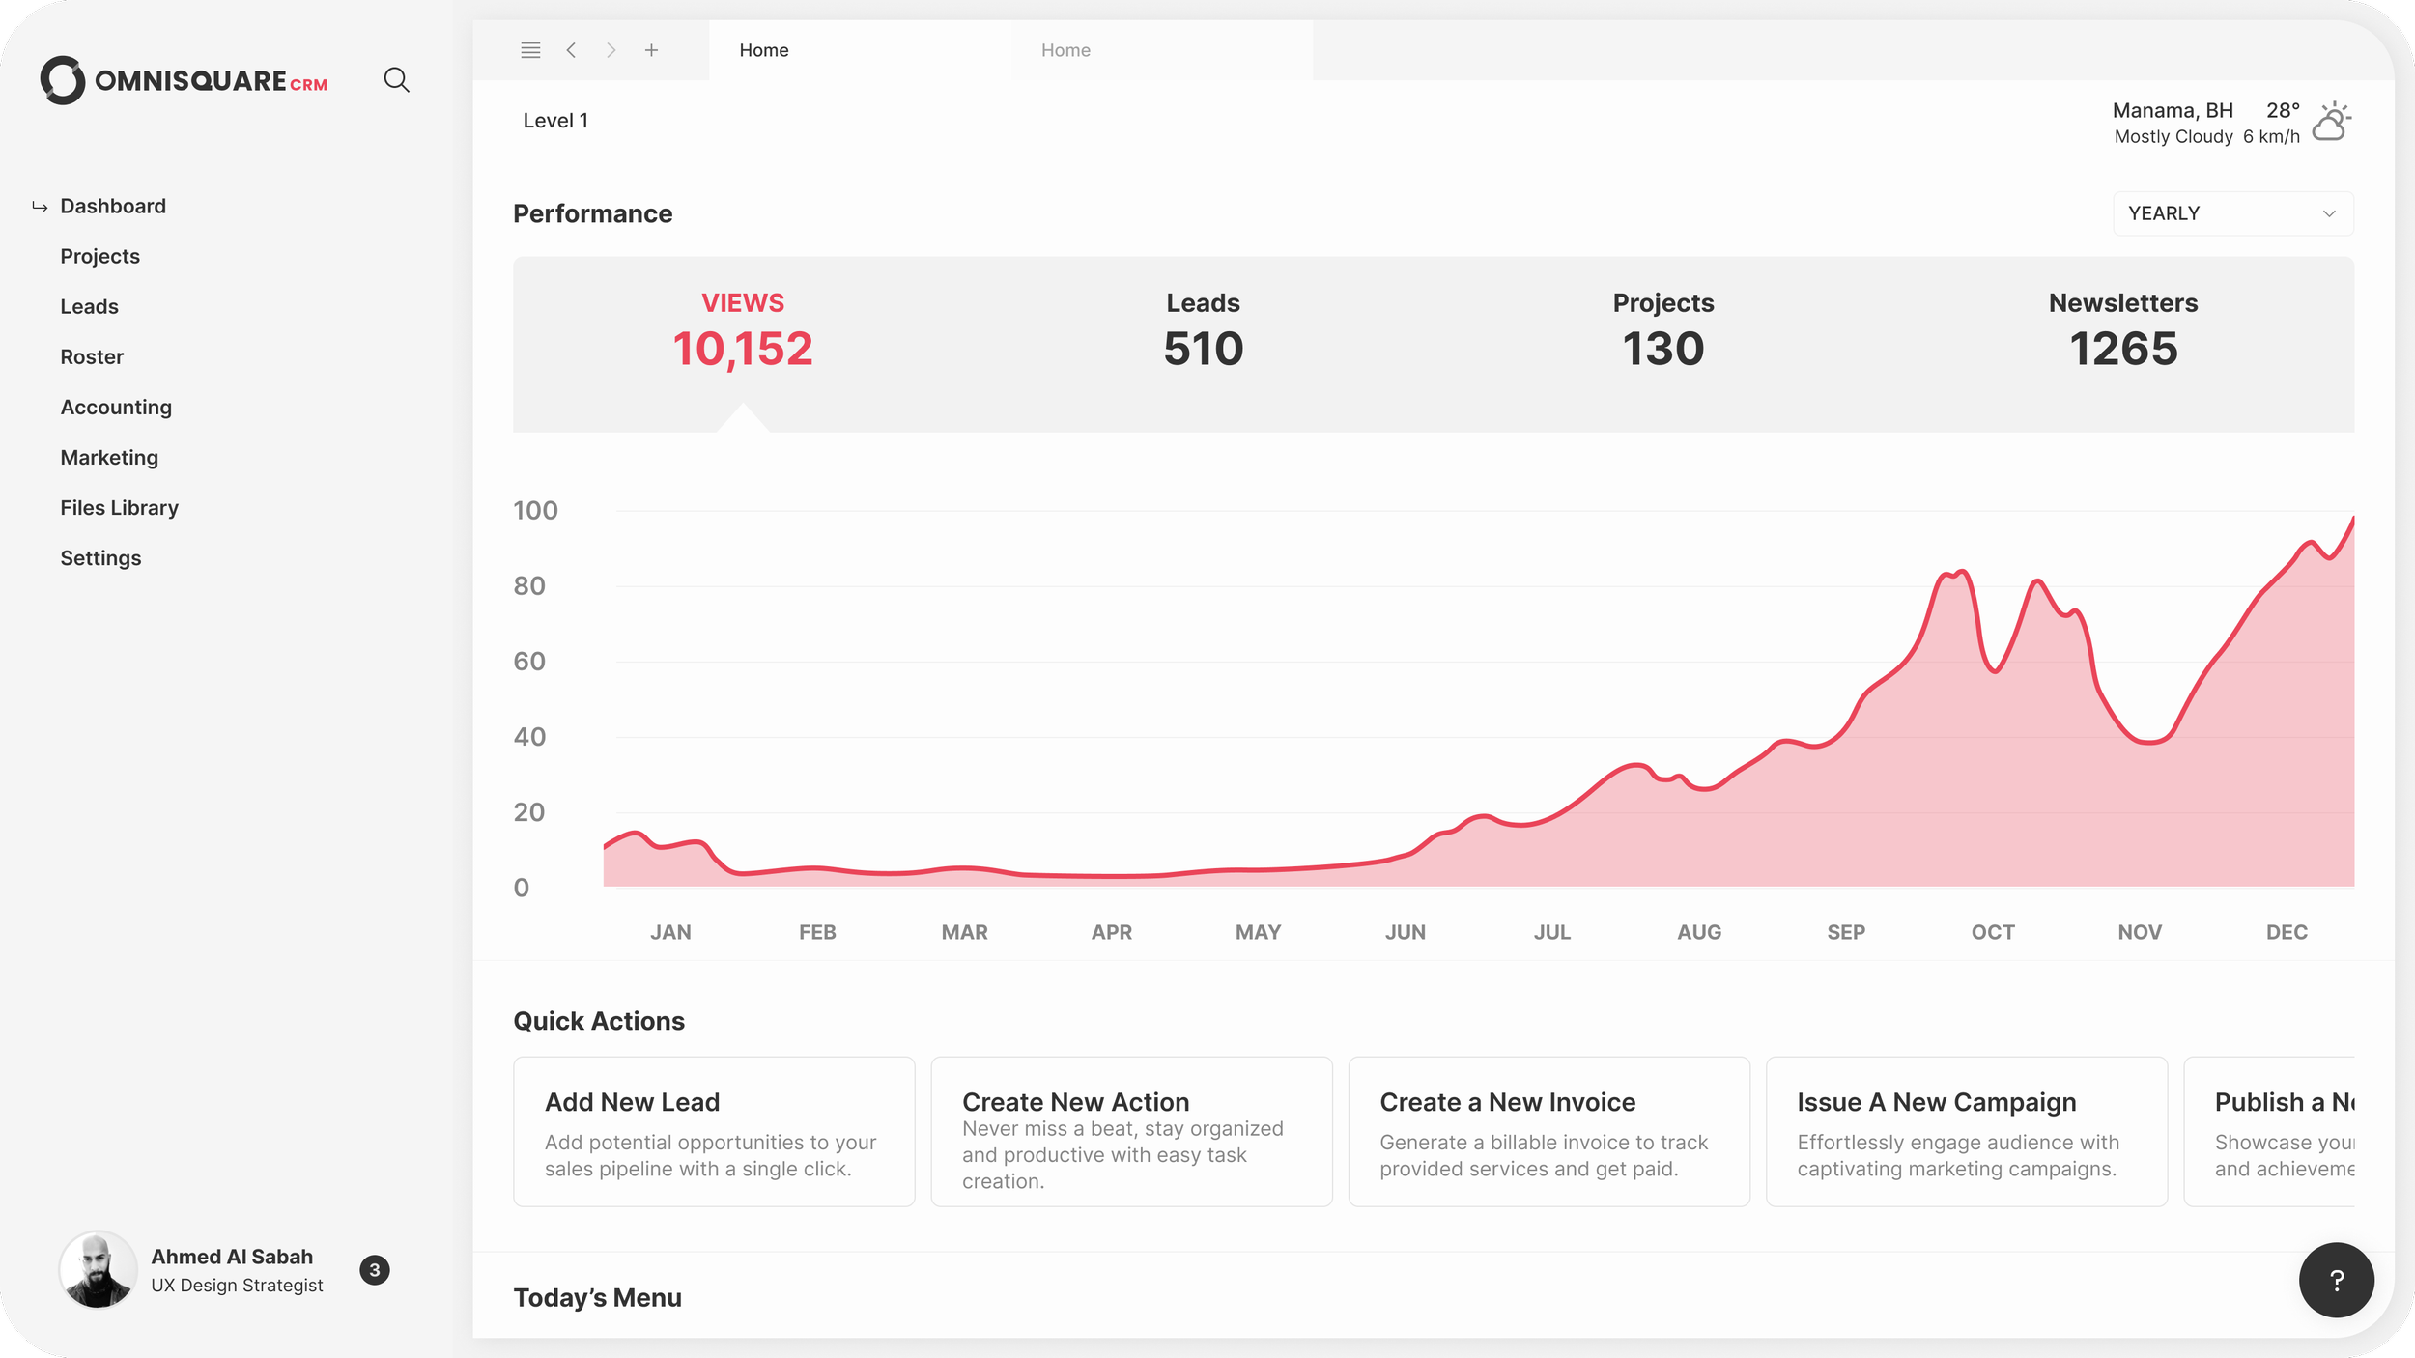Go back with the left arrow icon
This screenshot has width=2415, height=1358.
(x=571, y=50)
